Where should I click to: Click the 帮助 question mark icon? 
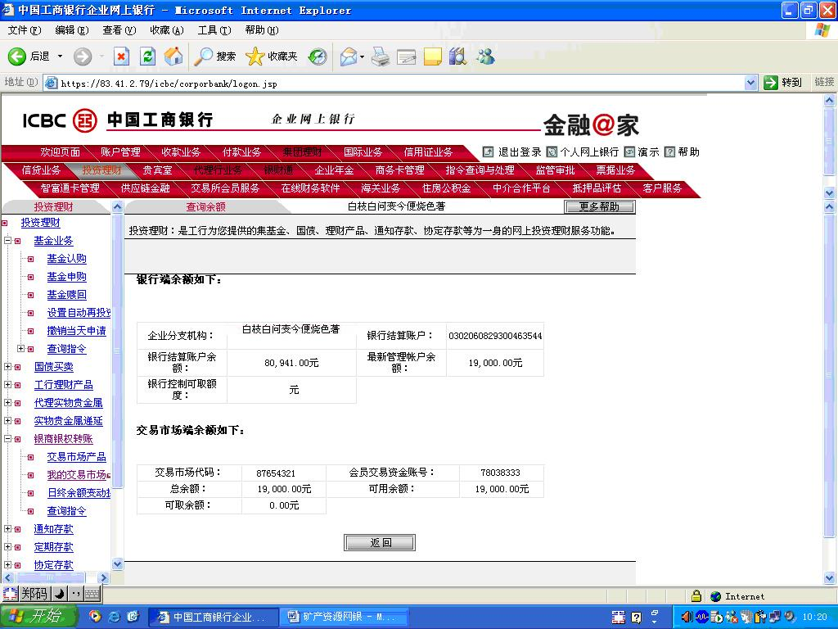click(x=669, y=152)
